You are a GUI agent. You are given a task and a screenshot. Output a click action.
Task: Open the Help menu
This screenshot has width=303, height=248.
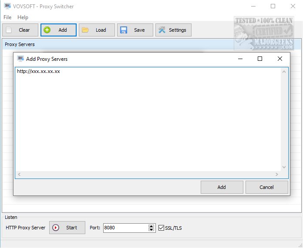click(x=23, y=17)
